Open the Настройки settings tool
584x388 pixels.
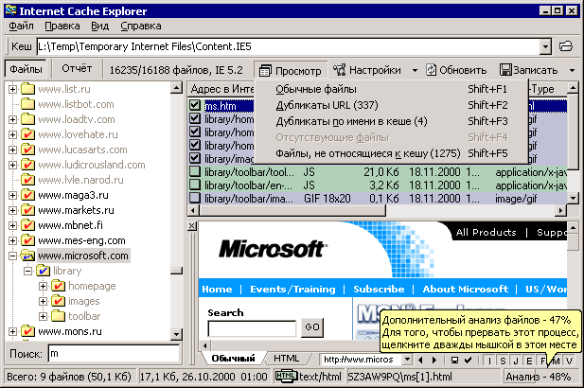[367, 70]
